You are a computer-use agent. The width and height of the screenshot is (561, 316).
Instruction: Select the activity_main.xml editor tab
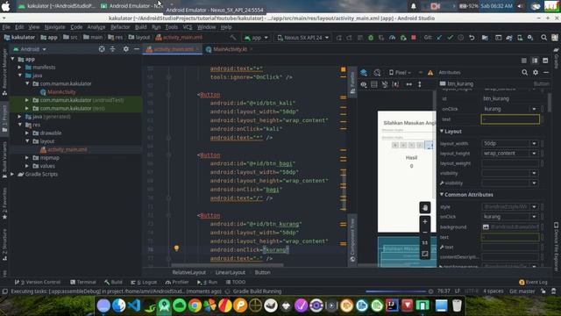174,49
